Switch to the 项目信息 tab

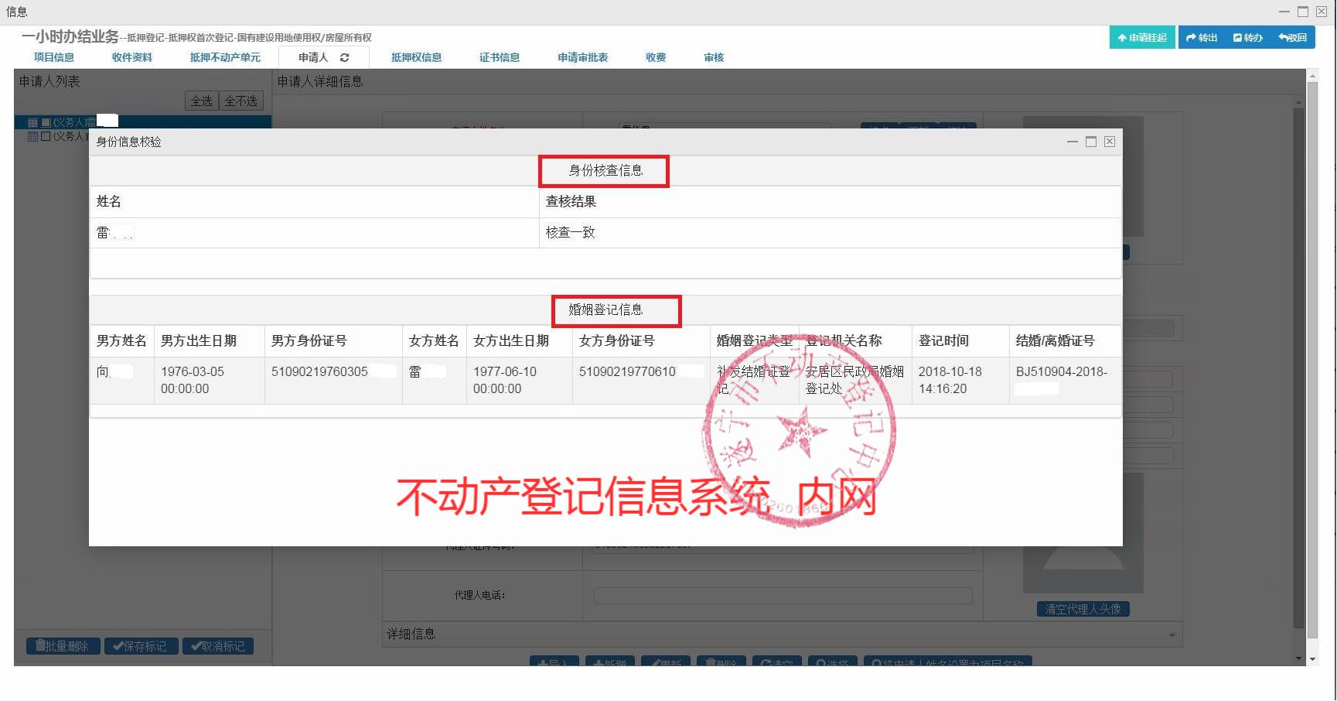point(54,57)
